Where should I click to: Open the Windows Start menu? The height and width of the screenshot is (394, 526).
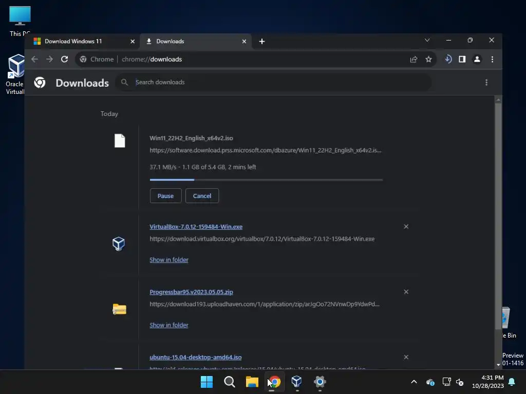pos(206,382)
